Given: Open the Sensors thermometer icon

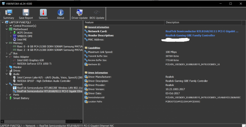Looking at the screenshot, I should tap(43, 14).
